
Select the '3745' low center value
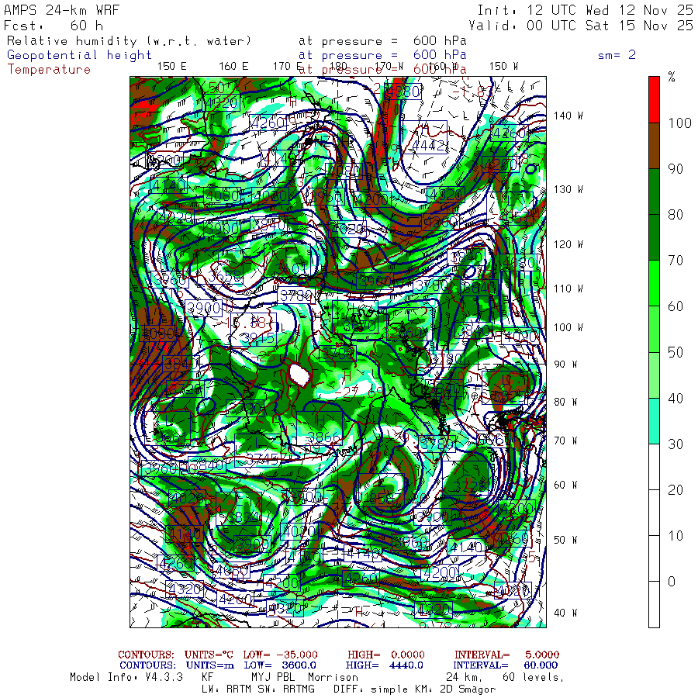tap(262, 459)
